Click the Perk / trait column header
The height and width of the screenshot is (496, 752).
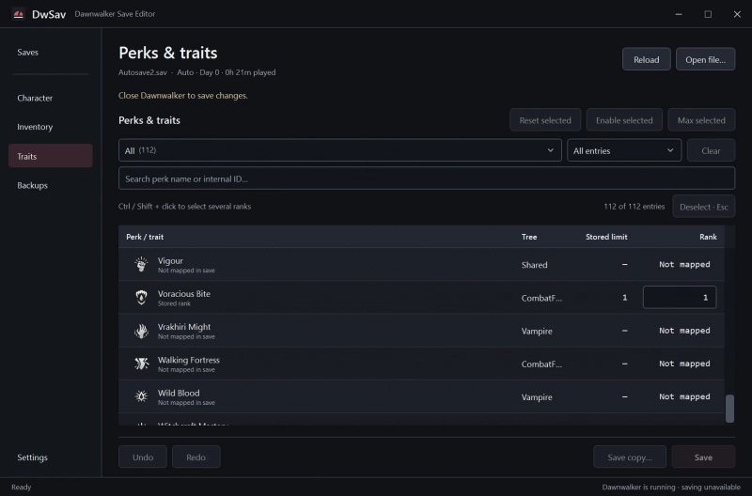(145, 237)
